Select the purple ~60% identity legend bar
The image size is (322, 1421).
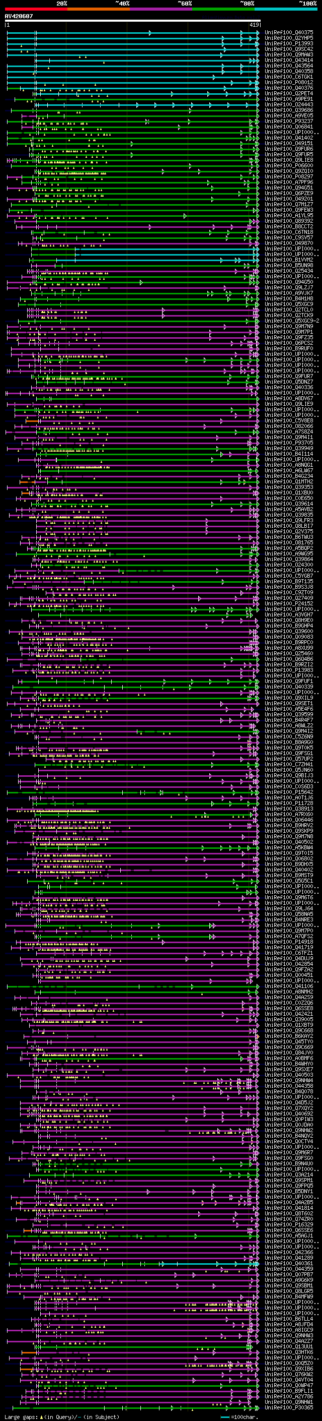[x=162, y=9]
